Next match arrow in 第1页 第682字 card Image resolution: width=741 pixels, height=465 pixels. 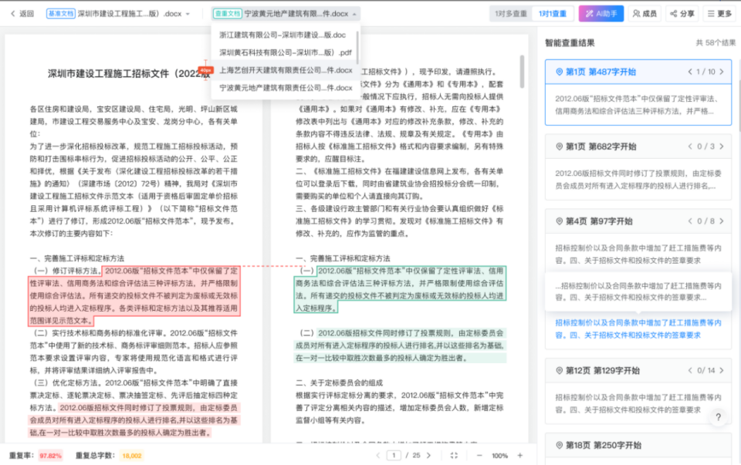click(722, 147)
